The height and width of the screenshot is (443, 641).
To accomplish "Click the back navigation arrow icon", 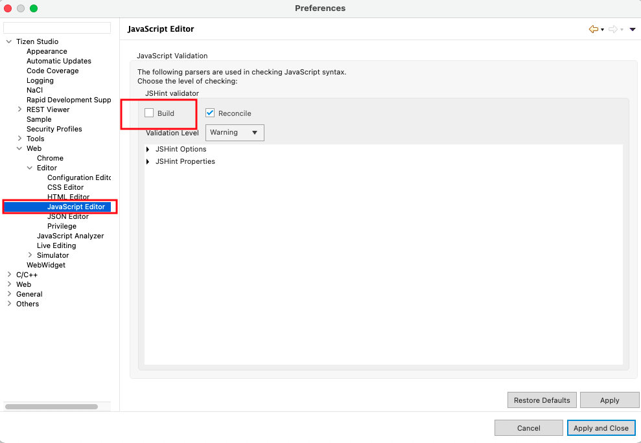I will 593,29.
